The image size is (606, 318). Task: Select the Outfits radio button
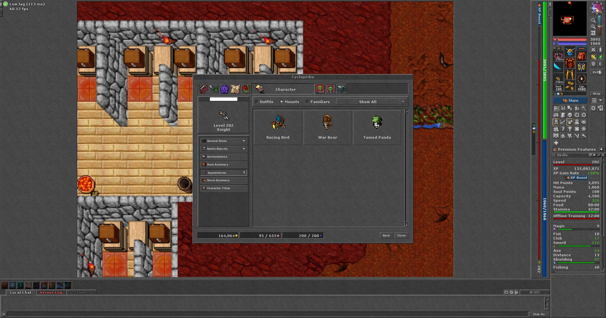pos(257,102)
